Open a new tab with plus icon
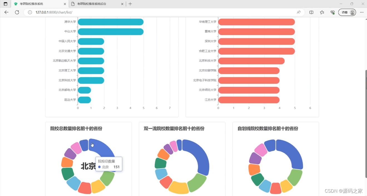Image resolution: width=367 pixels, height=196 pixels. 130,4
